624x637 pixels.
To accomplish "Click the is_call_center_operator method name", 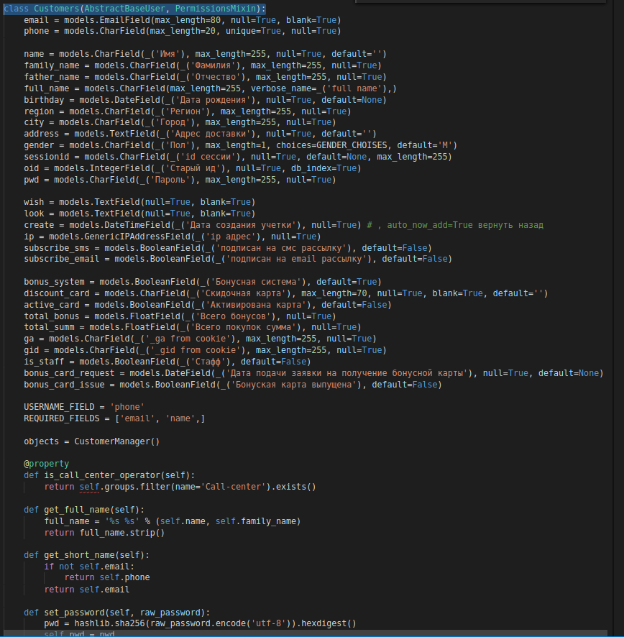I will pyautogui.click(x=102, y=475).
